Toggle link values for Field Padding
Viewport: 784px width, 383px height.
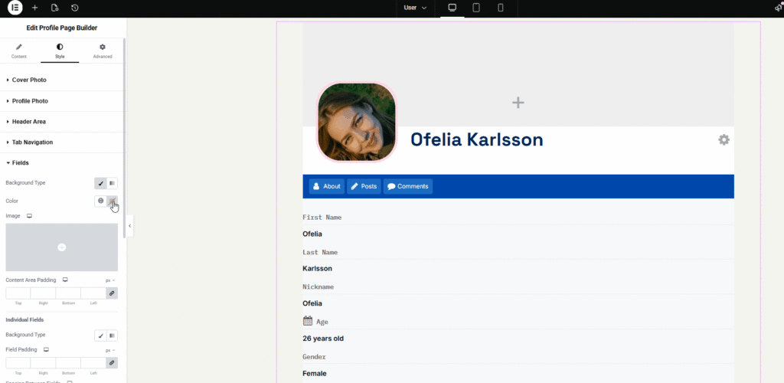click(112, 363)
